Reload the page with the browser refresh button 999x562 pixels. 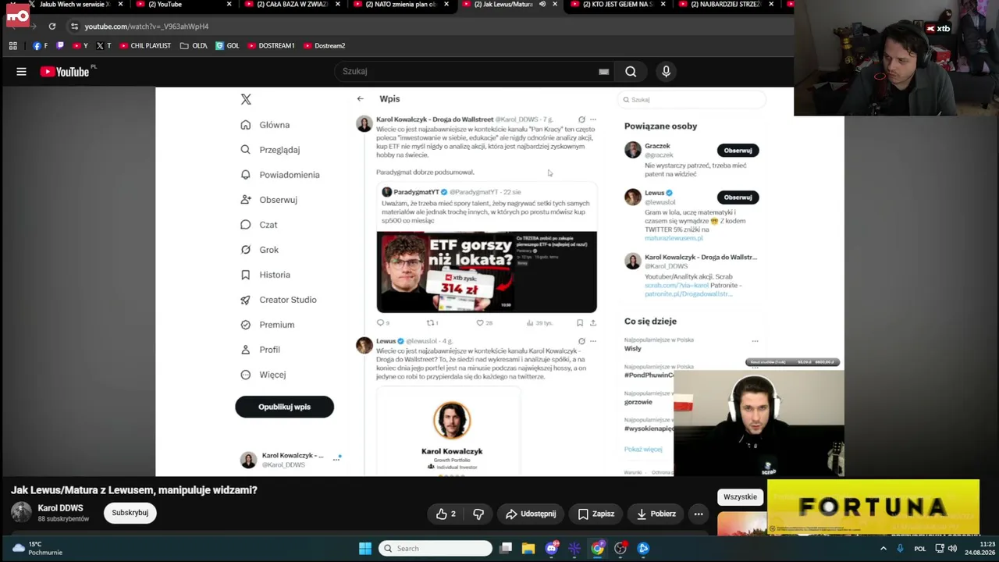(52, 27)
